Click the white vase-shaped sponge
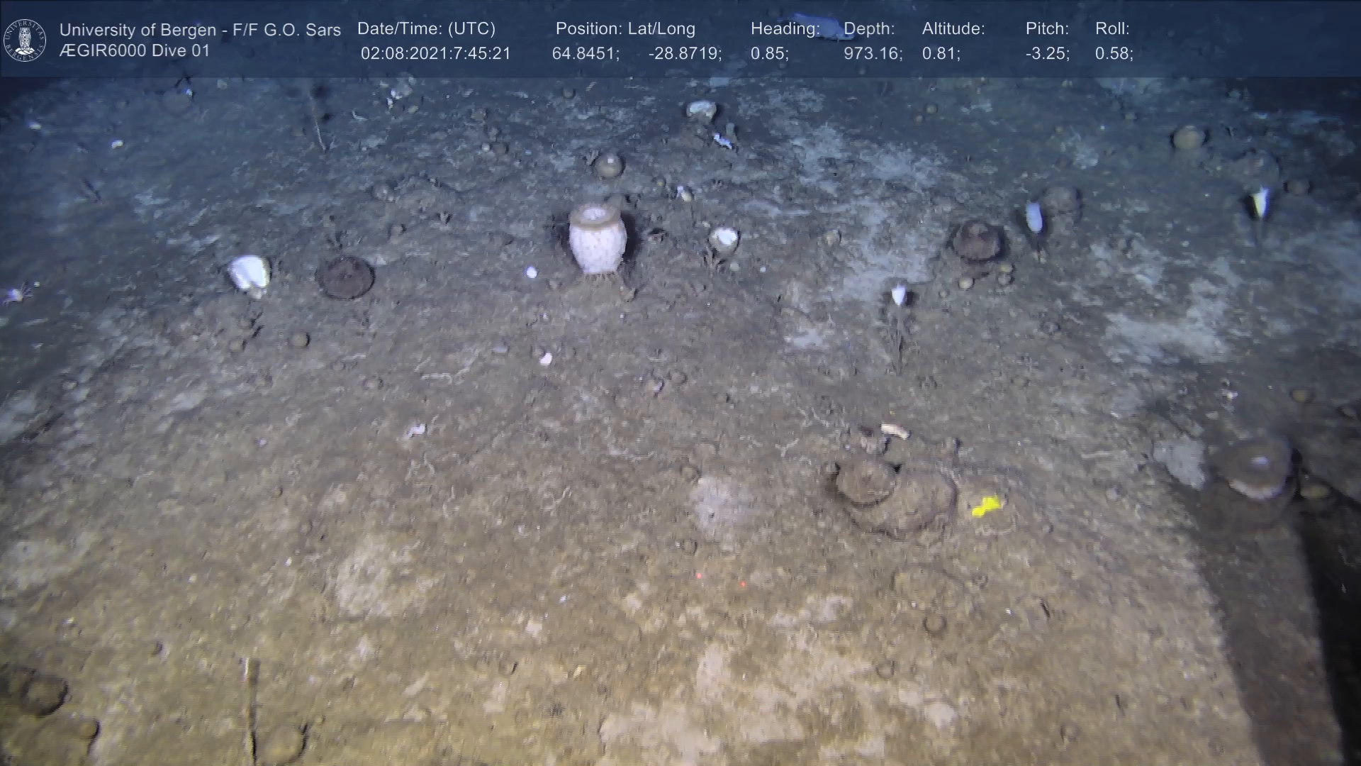 (597, 239)
